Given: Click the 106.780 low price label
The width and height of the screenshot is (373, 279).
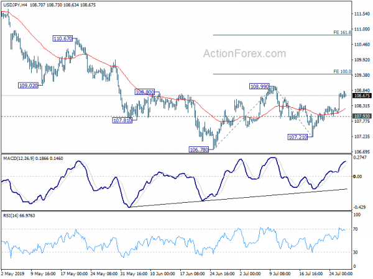Looking at the screenshot, I should pos(199,149).
